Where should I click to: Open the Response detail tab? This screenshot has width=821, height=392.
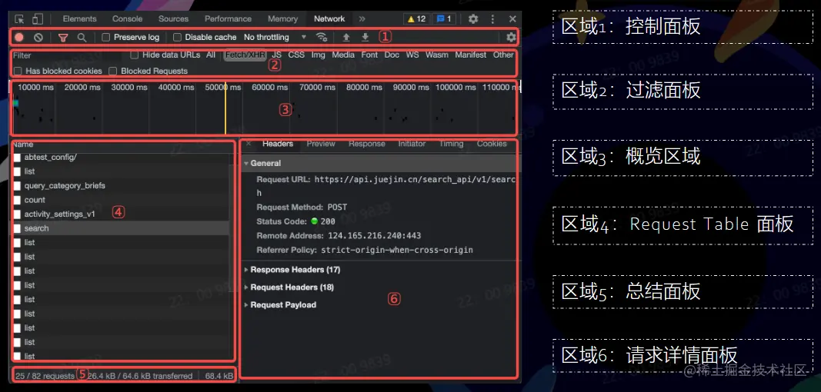click(366, 144)
